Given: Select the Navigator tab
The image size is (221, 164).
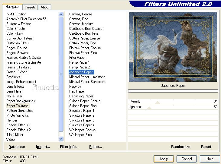Looking at the screenshot, I should click(x=12, y=7).
